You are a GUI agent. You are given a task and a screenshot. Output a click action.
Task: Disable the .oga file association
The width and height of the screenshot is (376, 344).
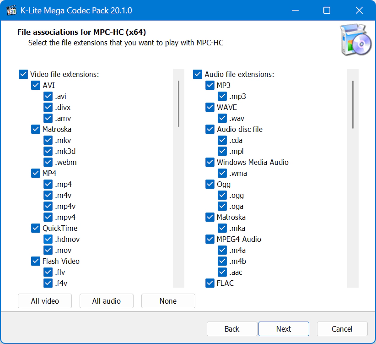pyautogui.click(x=222, y=206)
